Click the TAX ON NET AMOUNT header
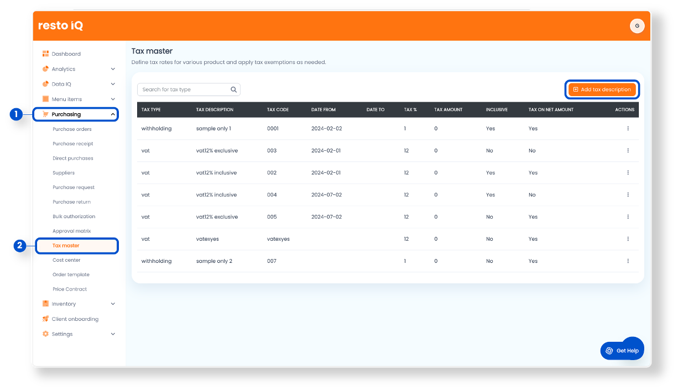 pos(551,110)
